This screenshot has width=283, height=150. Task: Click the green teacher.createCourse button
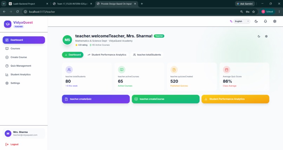(x=166, y=99)
